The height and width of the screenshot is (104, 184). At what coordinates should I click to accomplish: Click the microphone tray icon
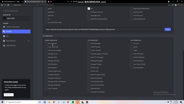click(168, 102)
